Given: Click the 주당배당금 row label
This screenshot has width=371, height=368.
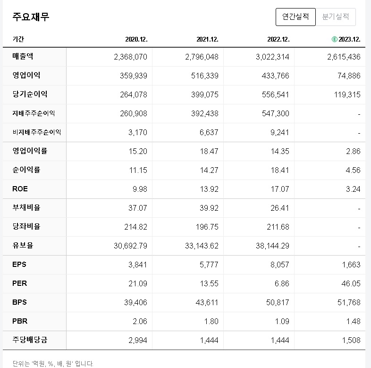Looking at the screenshot, I should [30, 340].
